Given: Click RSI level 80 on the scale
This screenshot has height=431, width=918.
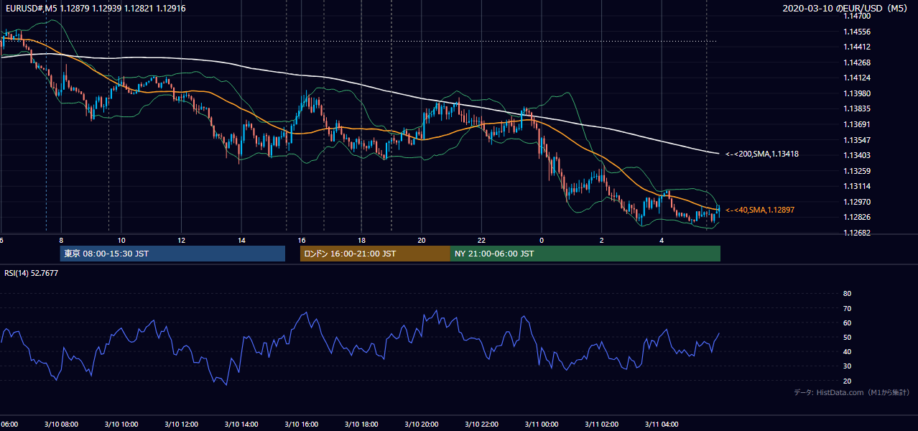Looking at the screenshot, I should [847, 294].
